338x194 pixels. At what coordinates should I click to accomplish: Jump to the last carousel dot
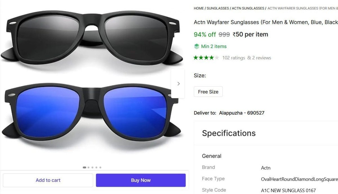coord(100,167)
